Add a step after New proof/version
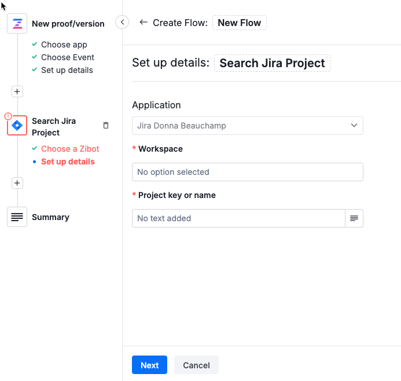This screenshot has width=401, height=381. tap(17, 91)
